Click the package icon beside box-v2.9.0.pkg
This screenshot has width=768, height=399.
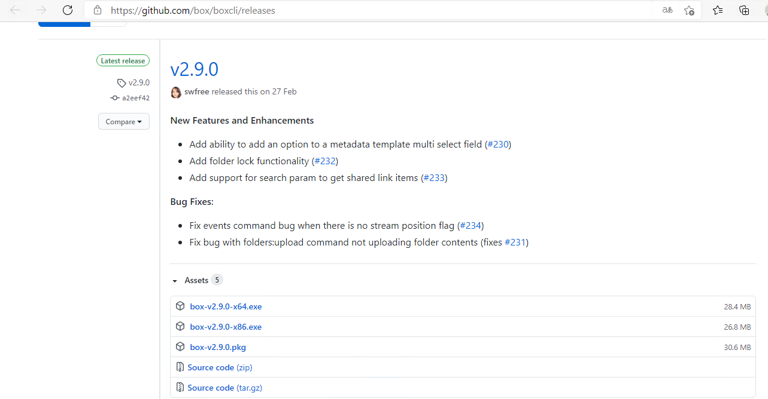pos(180,346)
